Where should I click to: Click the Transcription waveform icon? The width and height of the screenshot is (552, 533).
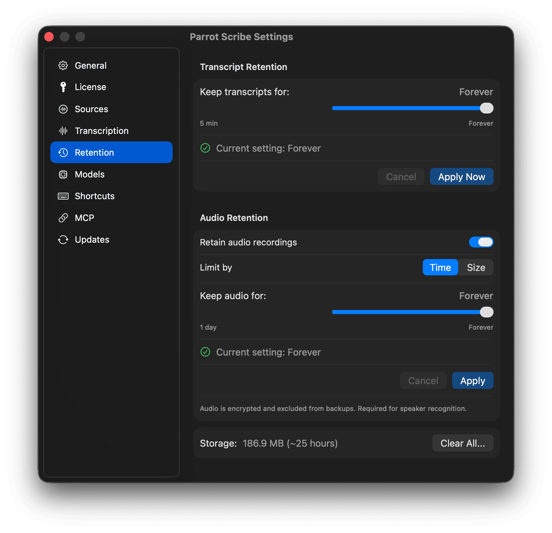pos(63,131)
